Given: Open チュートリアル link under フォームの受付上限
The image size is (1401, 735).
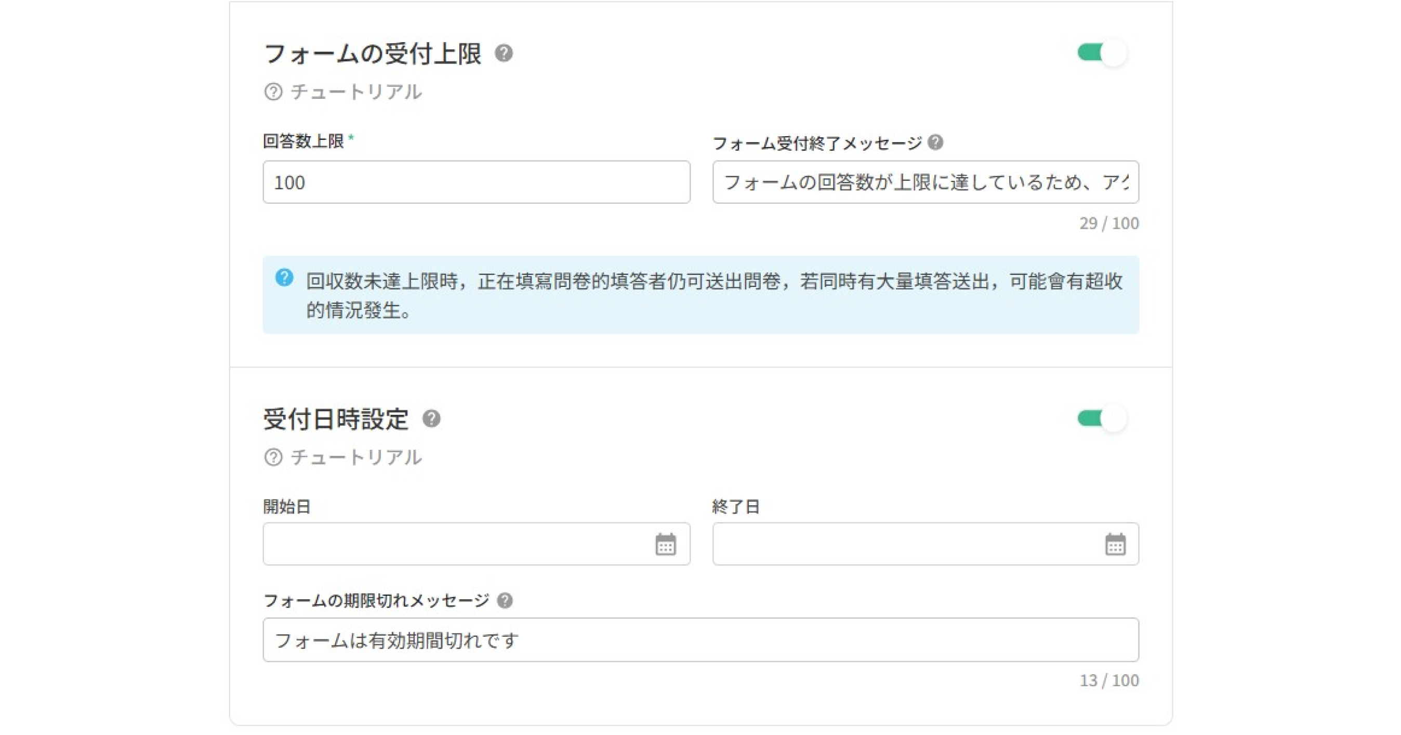Looking at the screenshot, I should point(343,91).
